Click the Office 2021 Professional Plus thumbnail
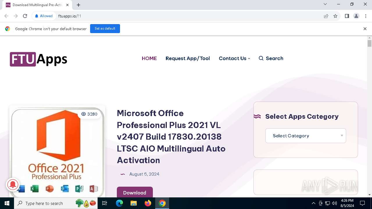This screenshot has height=209, width=372. 57,152
